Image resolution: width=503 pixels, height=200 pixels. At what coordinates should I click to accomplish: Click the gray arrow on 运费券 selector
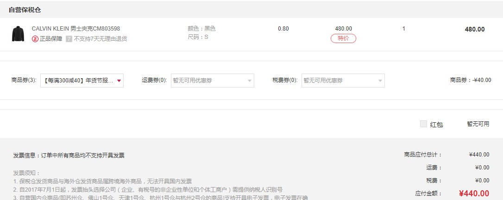[x=250, y=81]
